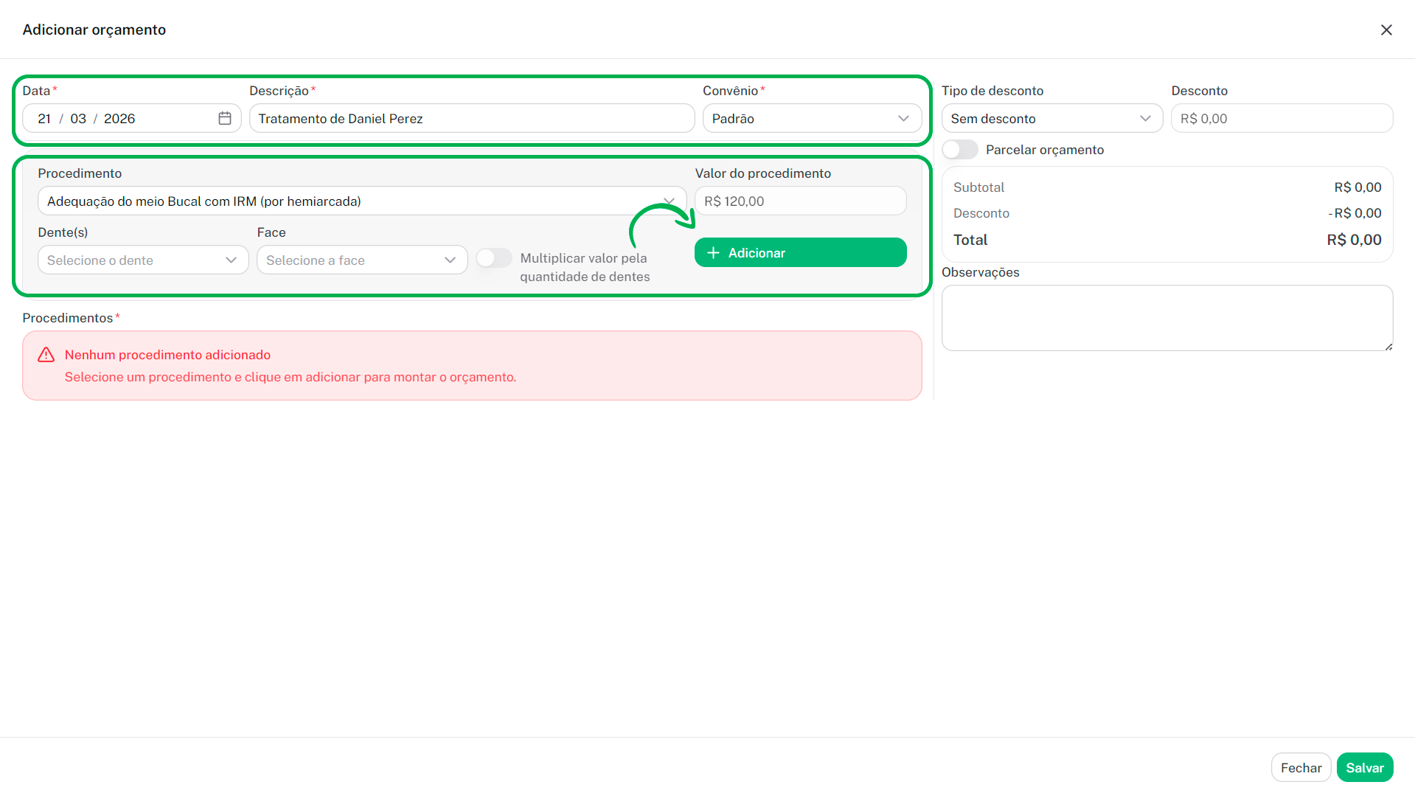This screenshot has height=796, width=1415.
Task: Select the year 2026 in Data field
Action: click(119, 118)
